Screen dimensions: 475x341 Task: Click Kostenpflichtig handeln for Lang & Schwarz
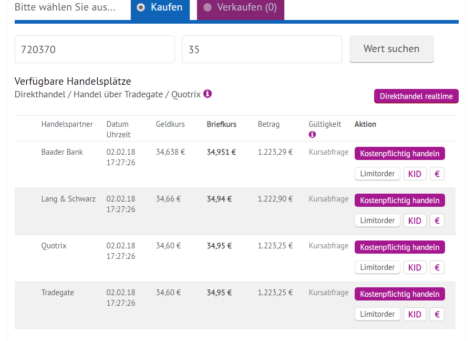tap(399, 200)
